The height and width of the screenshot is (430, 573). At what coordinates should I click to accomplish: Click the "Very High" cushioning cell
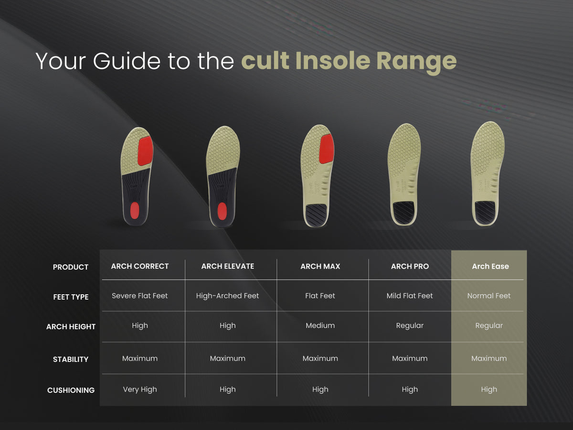pos(140,389)
